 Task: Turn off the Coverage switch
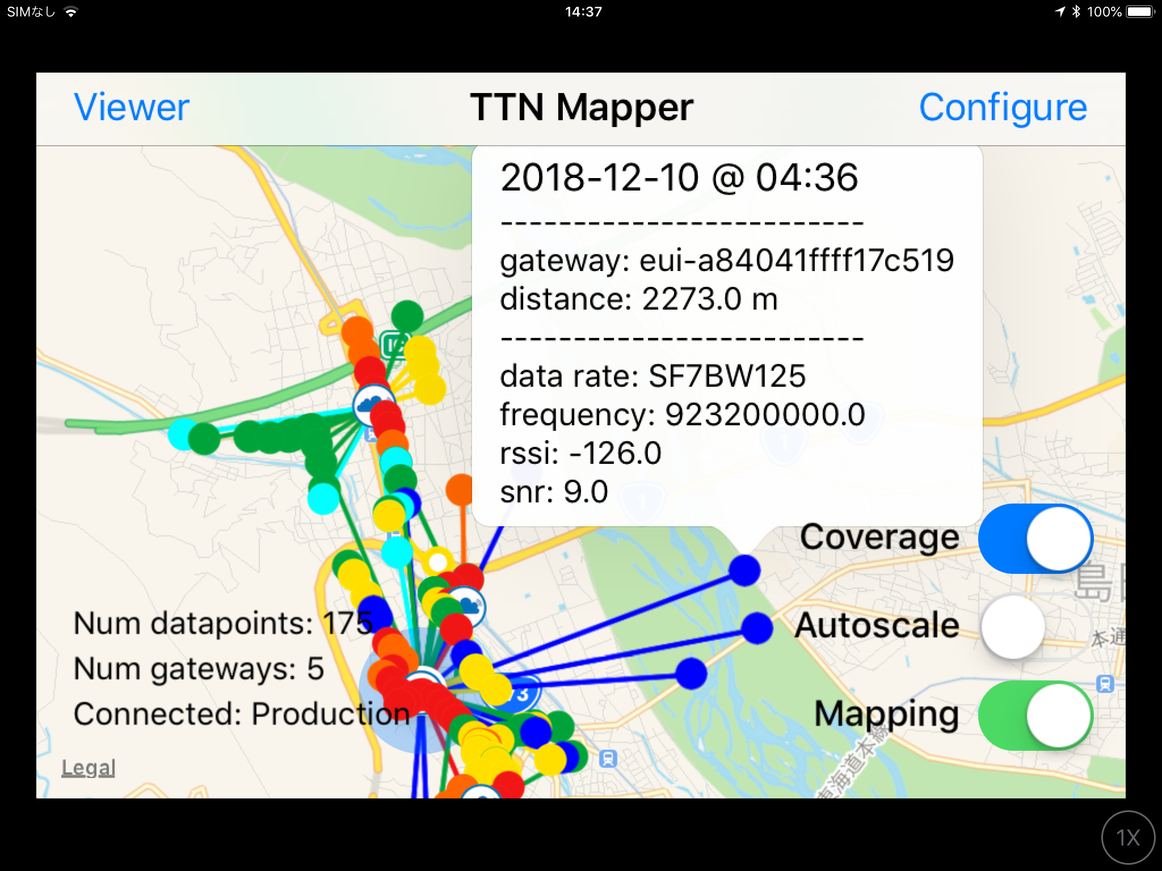pos(1035,538)
